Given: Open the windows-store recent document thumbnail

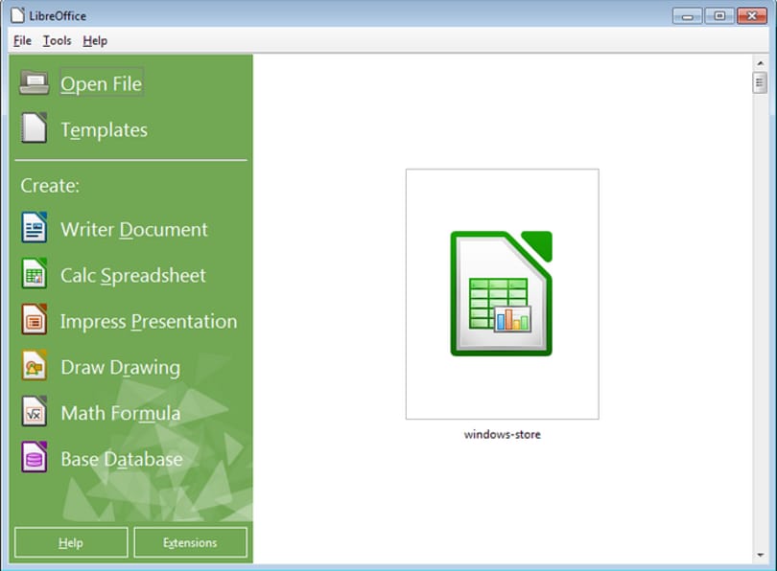Looking at the screenshot, I should [502, 294].
